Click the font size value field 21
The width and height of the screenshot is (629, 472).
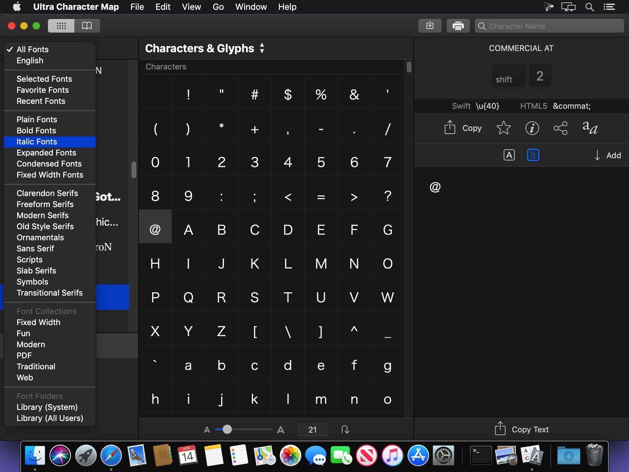tap(313, 430)
